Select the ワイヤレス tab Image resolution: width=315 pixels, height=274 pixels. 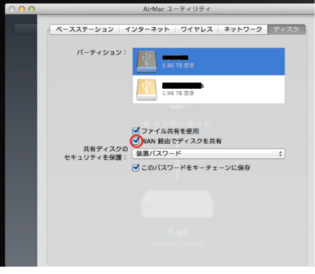tap(196, 30)
